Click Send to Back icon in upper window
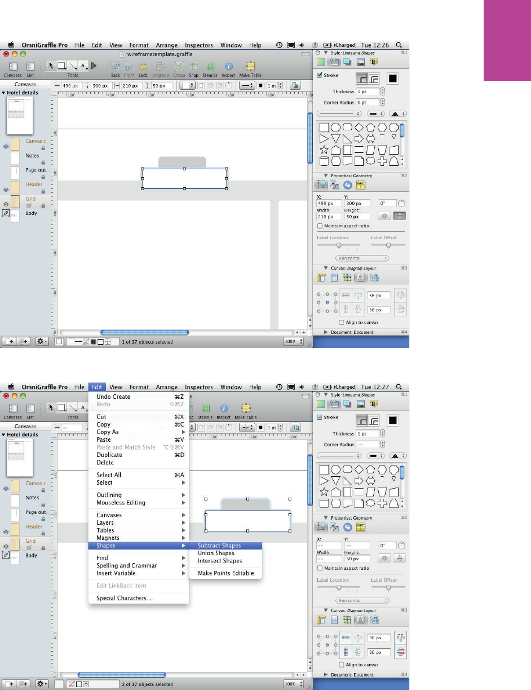Screen dimensions: 531x690 point(116,65)
